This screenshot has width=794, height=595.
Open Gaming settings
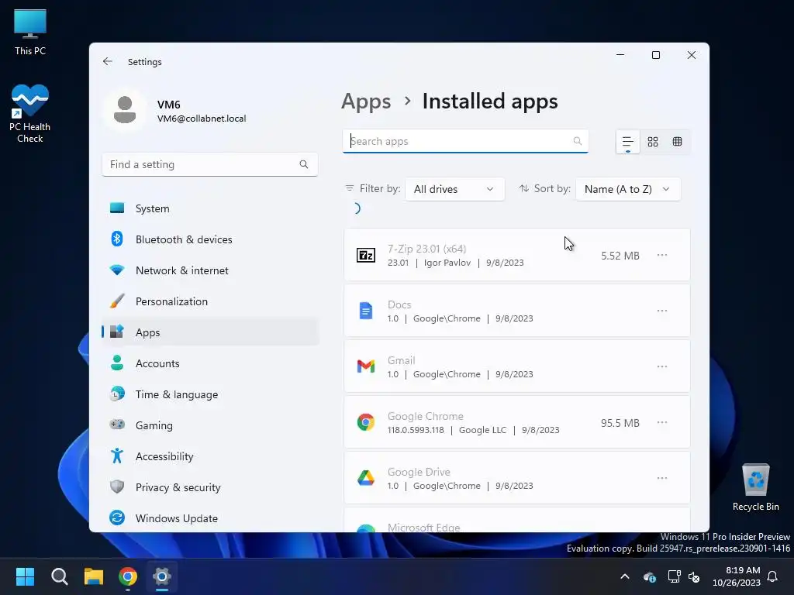pyautogui.click(x=210, y=425)
